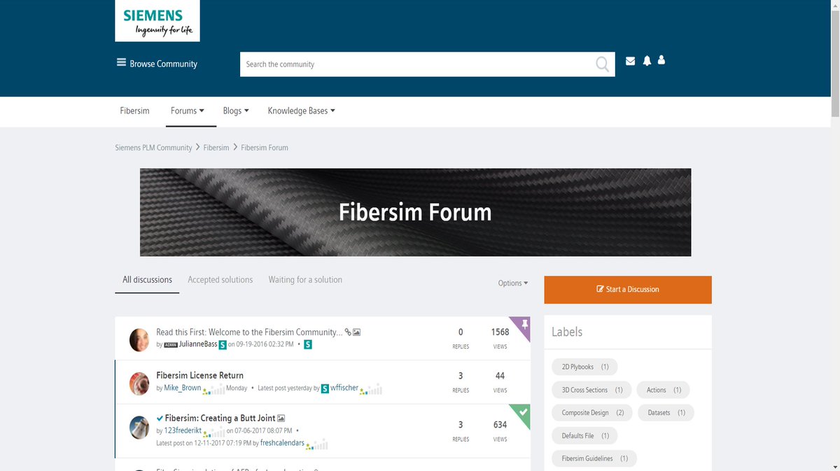Click Start a Discussion button

628,290
